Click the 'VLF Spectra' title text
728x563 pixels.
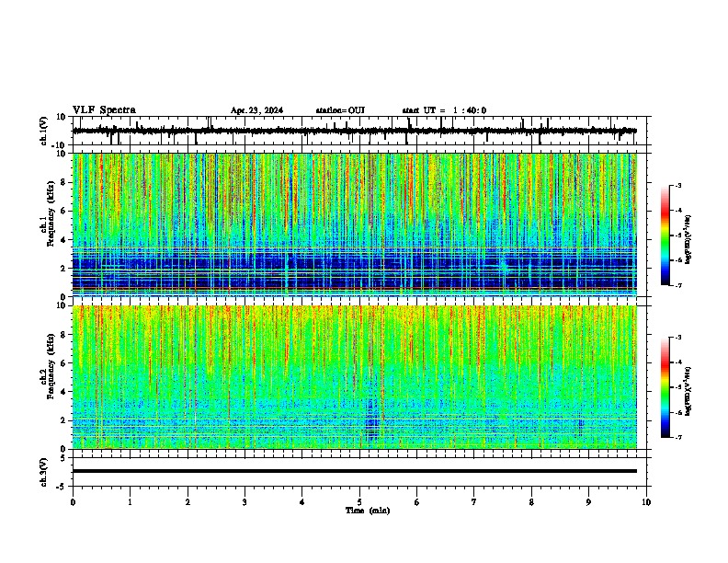(104, 110)
